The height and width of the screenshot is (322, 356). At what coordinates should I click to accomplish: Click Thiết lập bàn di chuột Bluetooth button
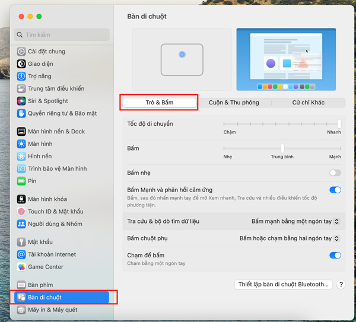[x=284, y=284]
